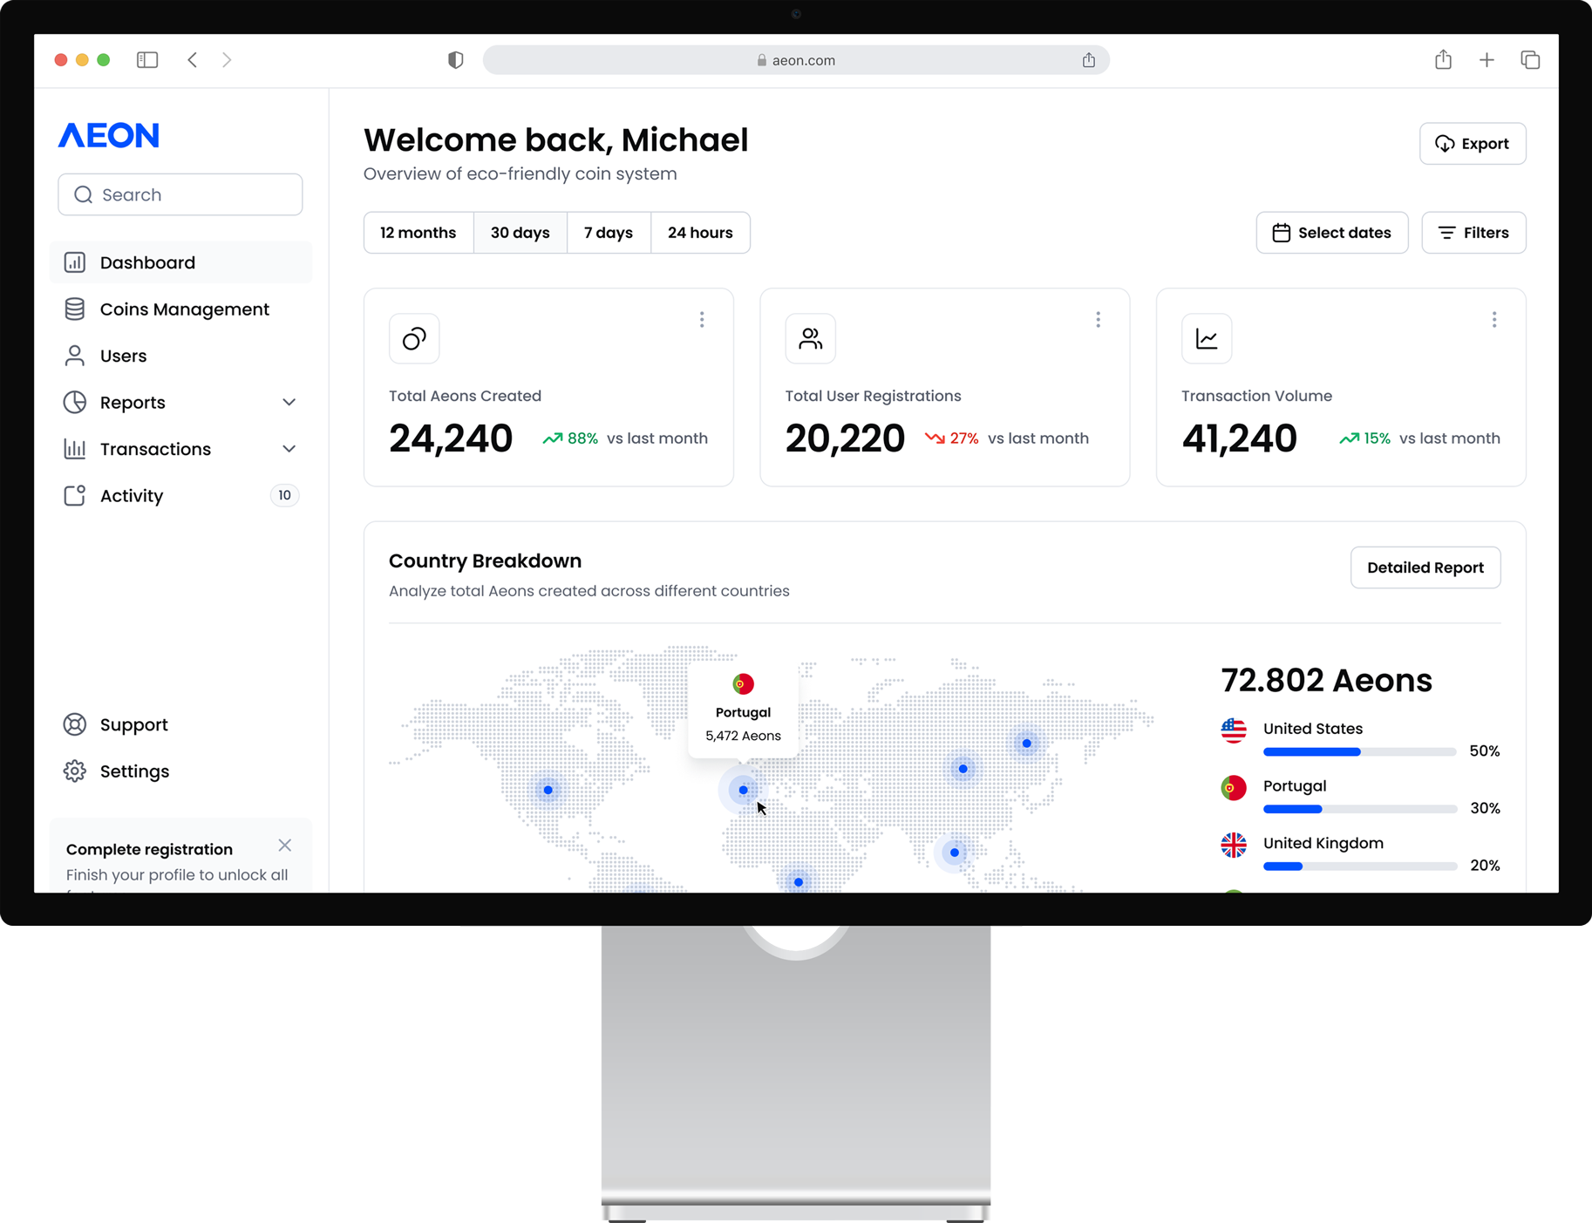Click the Portugal 5,472 Aeons tooltip

[743, 709]
